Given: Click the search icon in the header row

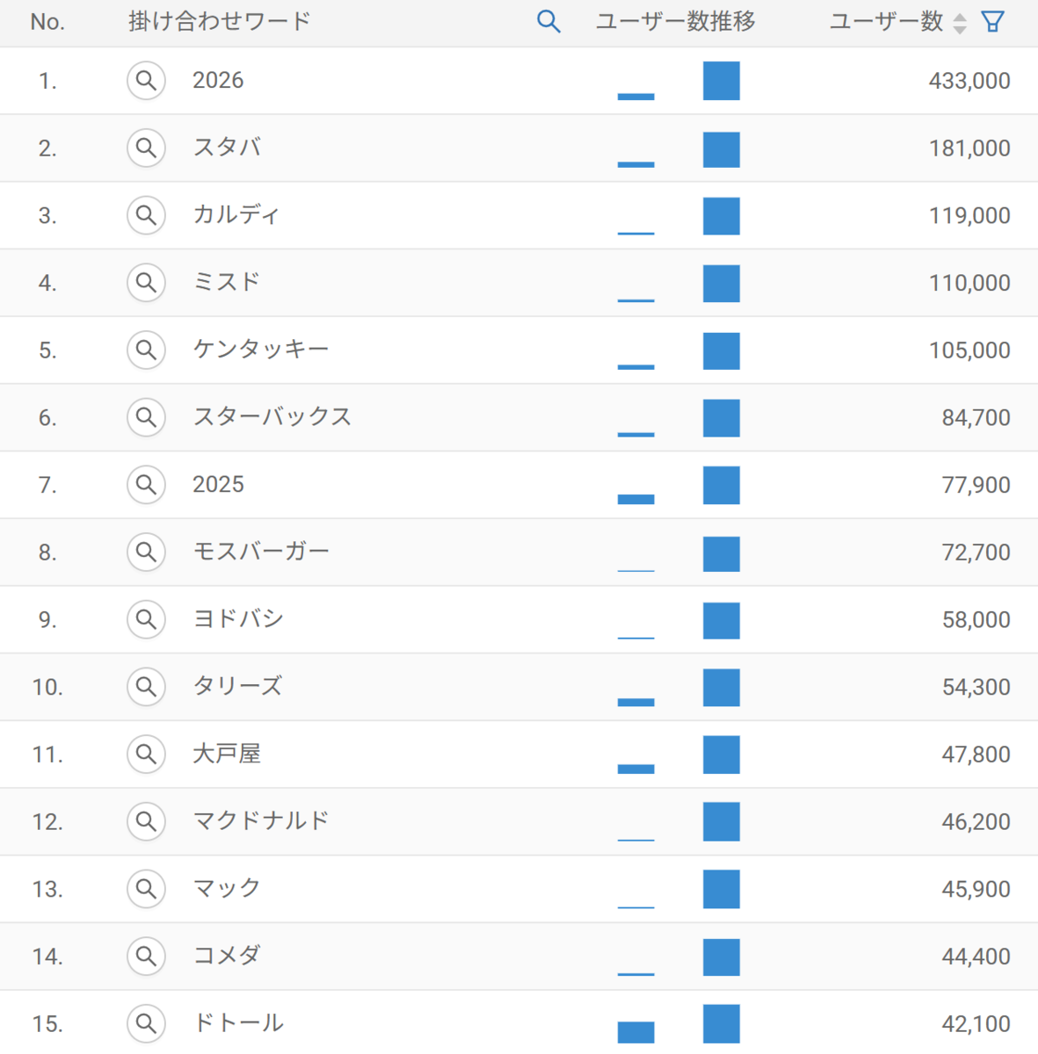Looking at the screenshot, I should coord(548,22).
